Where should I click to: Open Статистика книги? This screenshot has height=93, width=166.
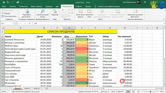tap(9, 16)
